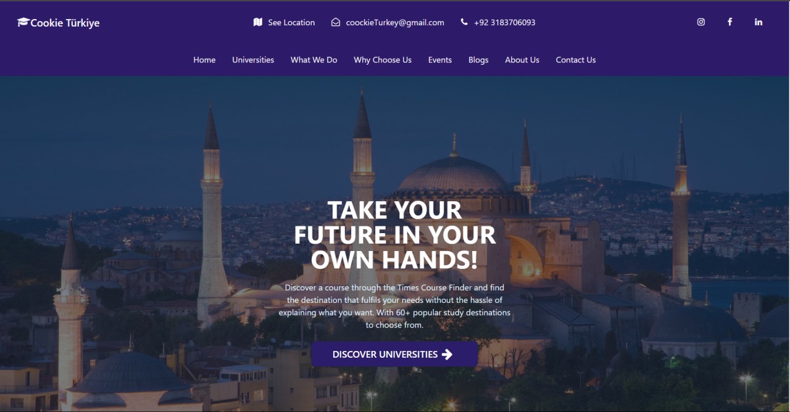
Task: Go to the Home menu item
Action: tap(204, 60)
